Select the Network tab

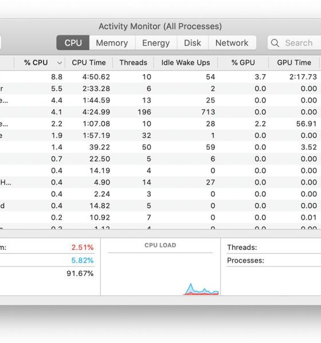click(x=232, y=43)
